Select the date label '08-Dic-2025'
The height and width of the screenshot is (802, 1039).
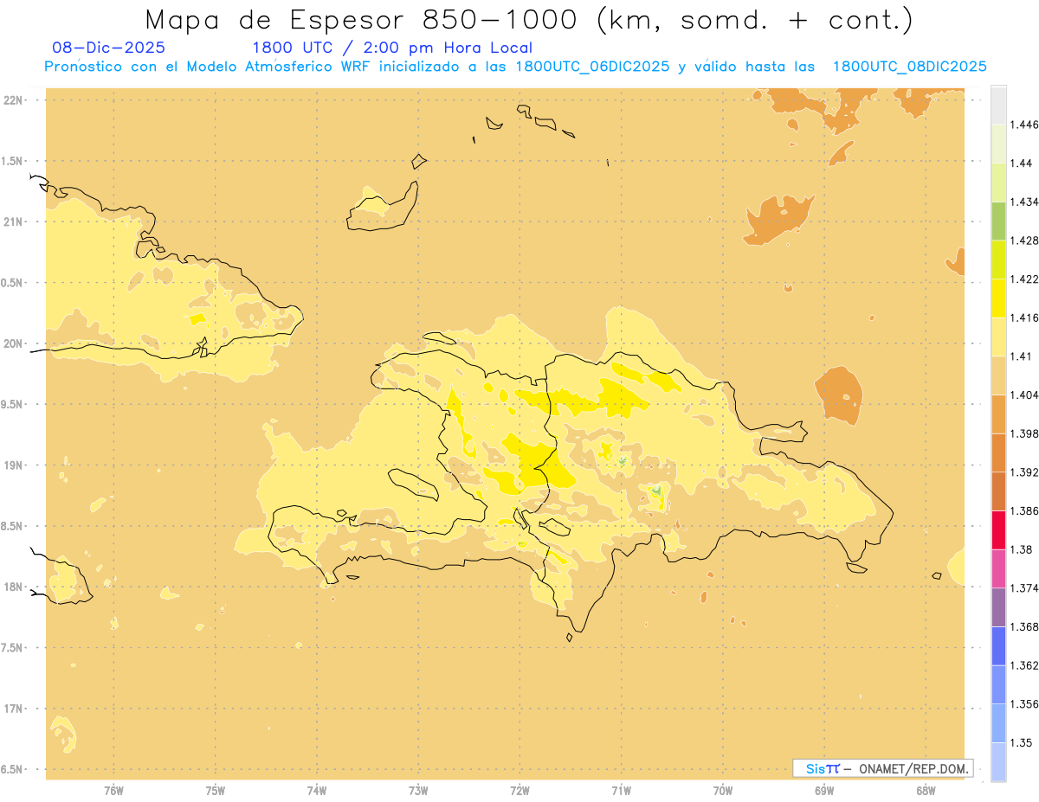[108, 48]
